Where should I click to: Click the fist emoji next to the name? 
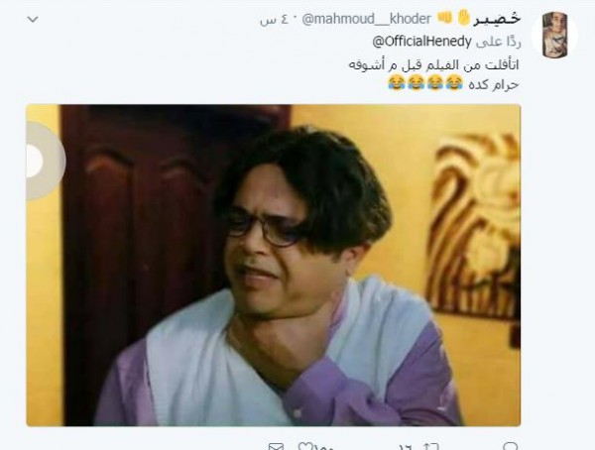[x=444, y=18]
